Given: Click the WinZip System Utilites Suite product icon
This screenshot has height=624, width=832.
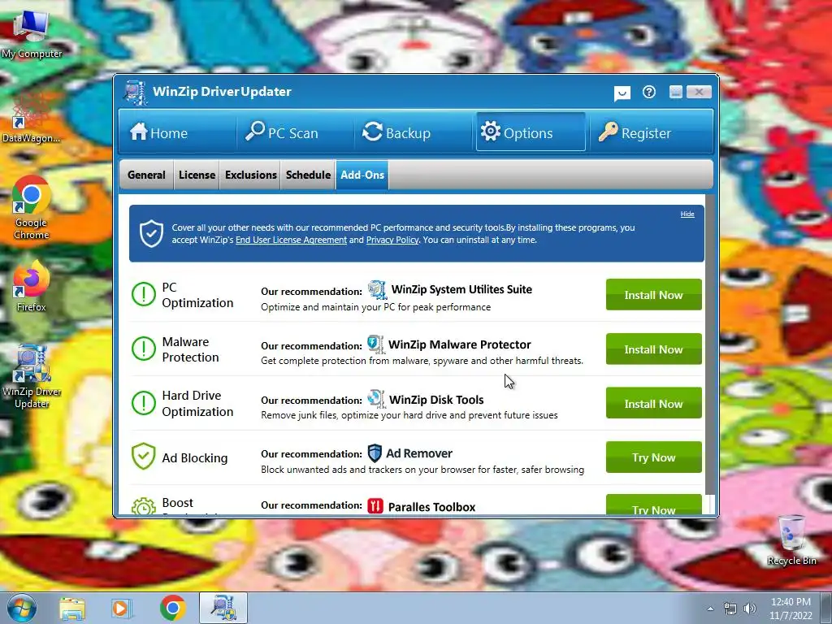Looking at the screenshot, I should tap(377, 290).
